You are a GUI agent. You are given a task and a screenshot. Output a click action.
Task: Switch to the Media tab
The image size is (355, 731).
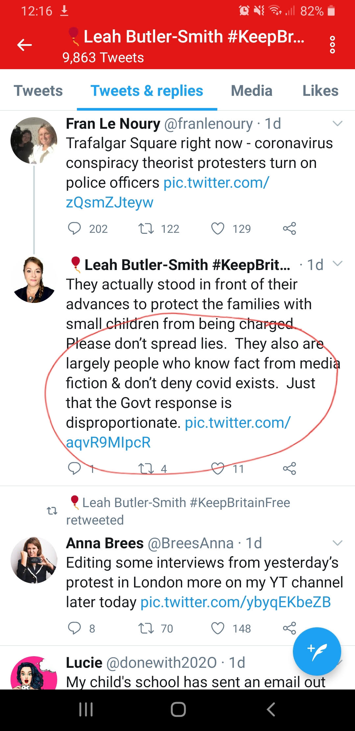[x=251, y=91]
